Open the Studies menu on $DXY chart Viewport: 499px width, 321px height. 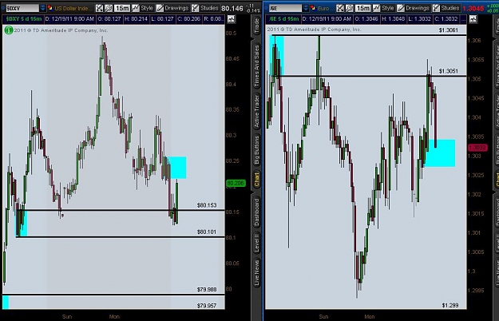205,8
